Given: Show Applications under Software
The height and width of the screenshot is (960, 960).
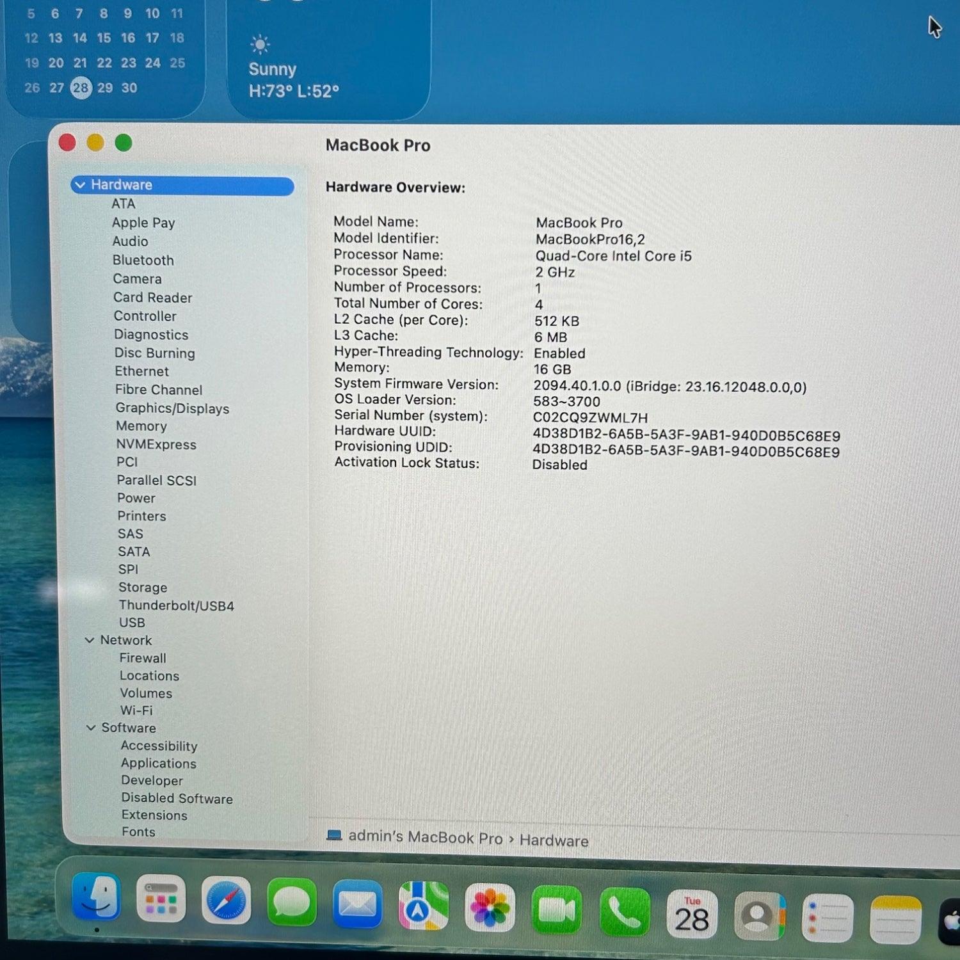Looking at the screenshot, I should (x=159, y=763).
